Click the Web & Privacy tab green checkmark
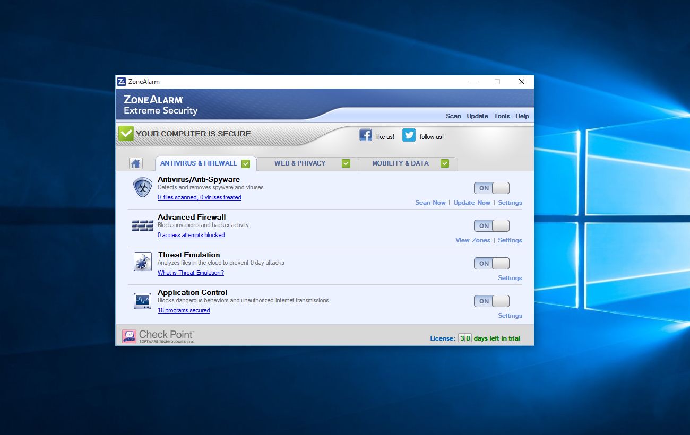The width and height of the screenshot is (690, 435). pyautogui.click(x=346, y=163)
